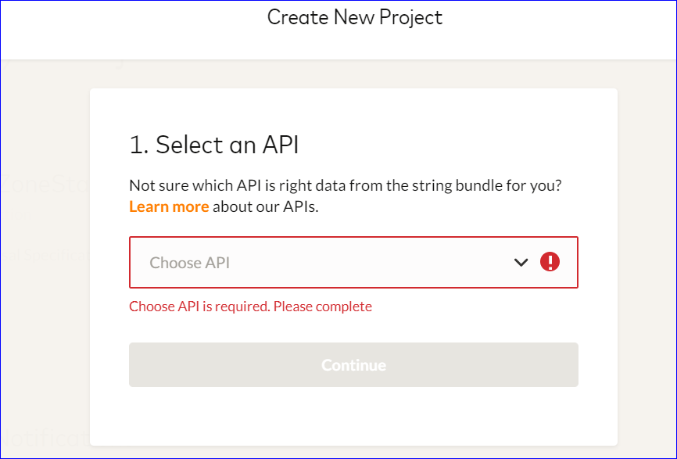This screenshot has width=677, height=459.
Task: Click the faded Specificat background label
Action: (45, 255)
